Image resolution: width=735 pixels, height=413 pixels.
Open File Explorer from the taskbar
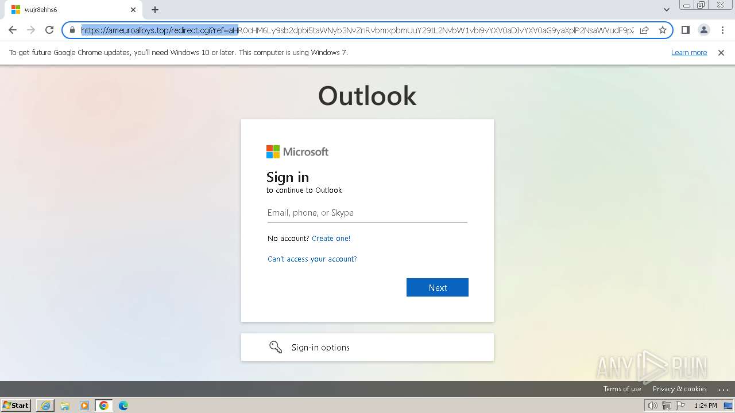point(65,406)
